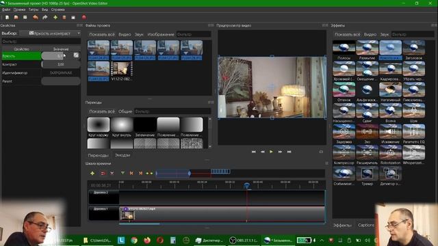
Task: Select the Заголовок effect
Action: click(x=413, y=50)
